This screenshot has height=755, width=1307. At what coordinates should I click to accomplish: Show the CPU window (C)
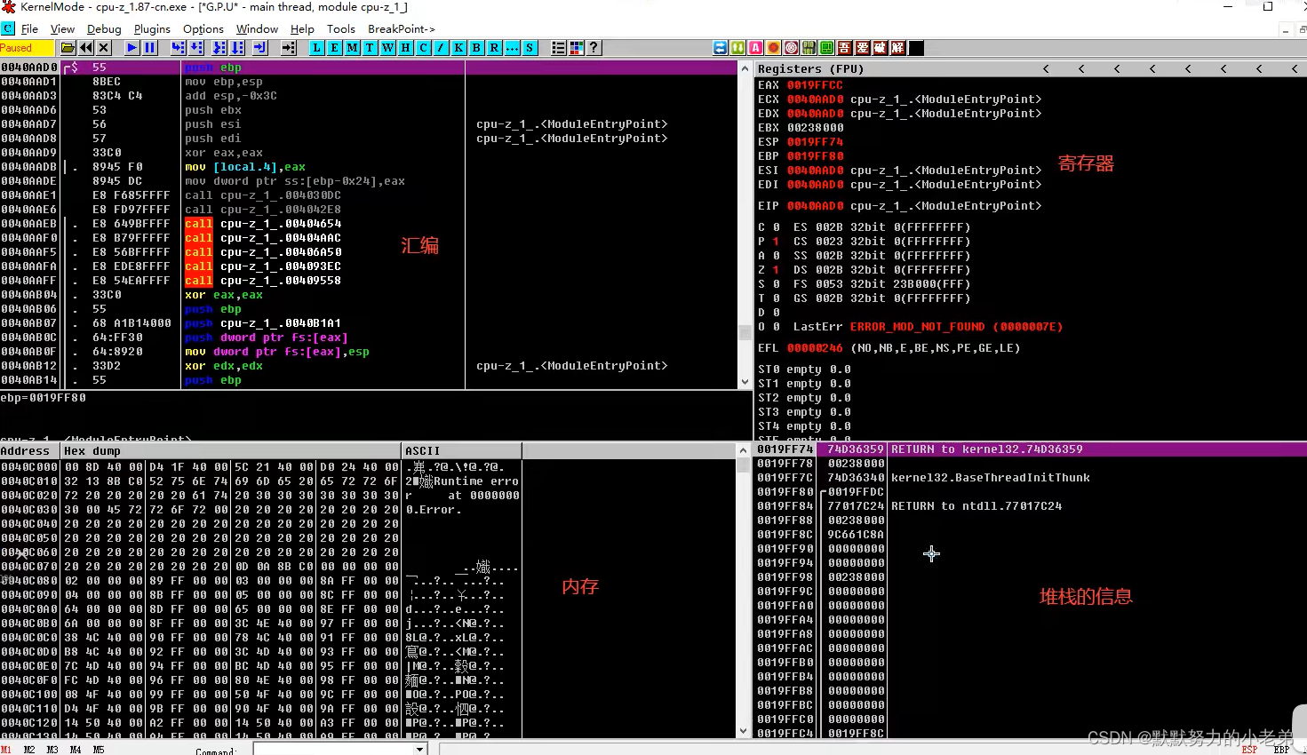(424, 48)
